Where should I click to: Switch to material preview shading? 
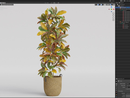(109, 5)
